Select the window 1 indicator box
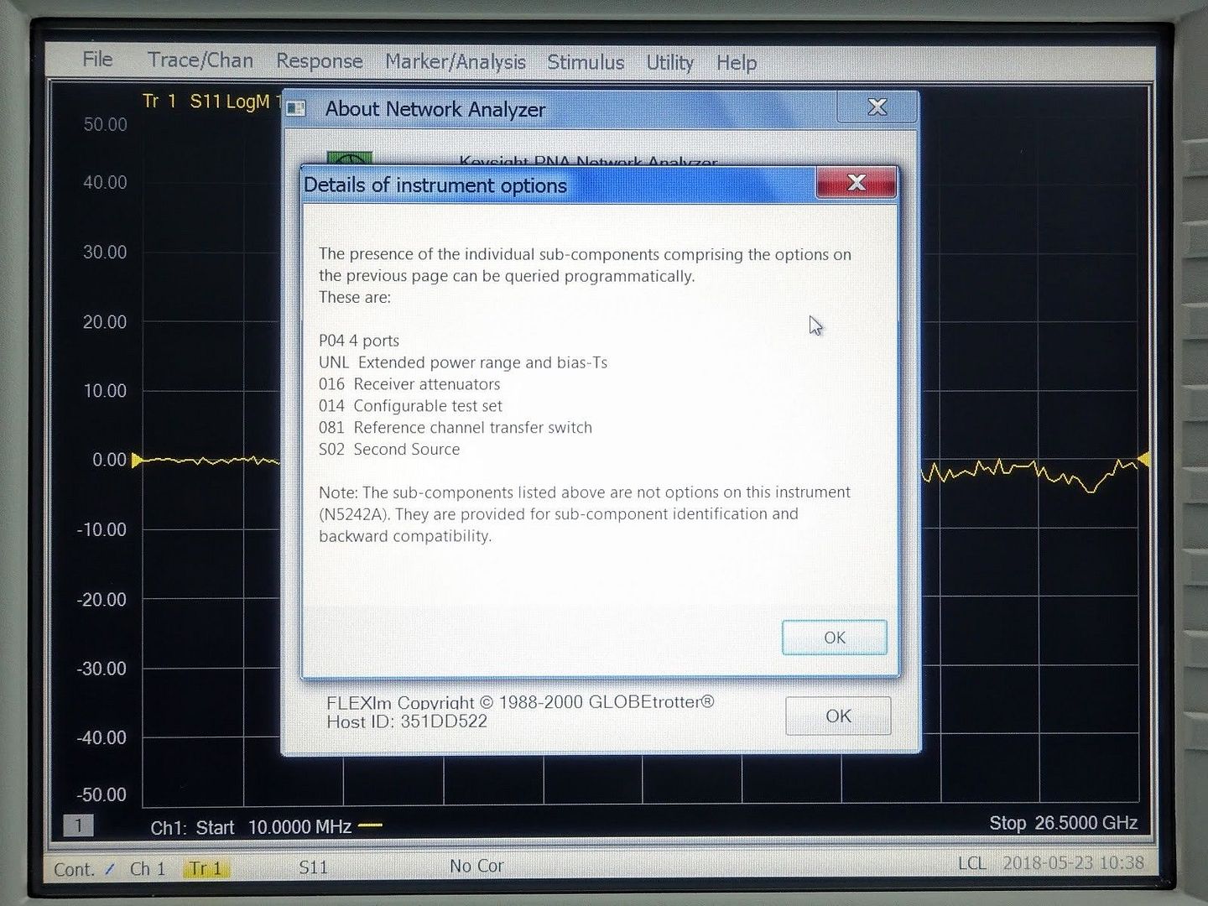This screenshot has width=1208, height=906. (78, 825)
